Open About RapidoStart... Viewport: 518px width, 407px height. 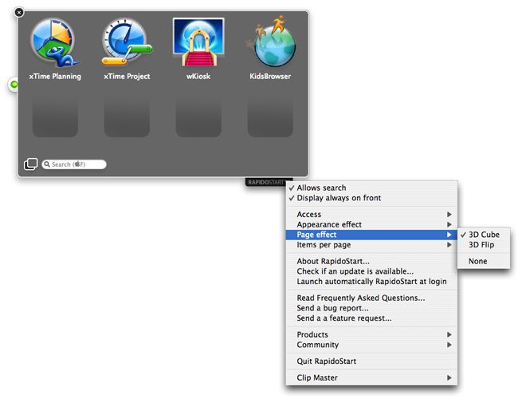point(371,261)
